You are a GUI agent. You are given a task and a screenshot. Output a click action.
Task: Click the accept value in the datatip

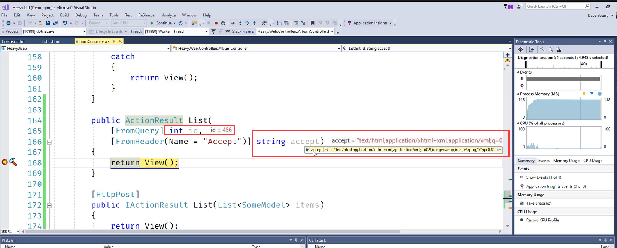[414, 149]
